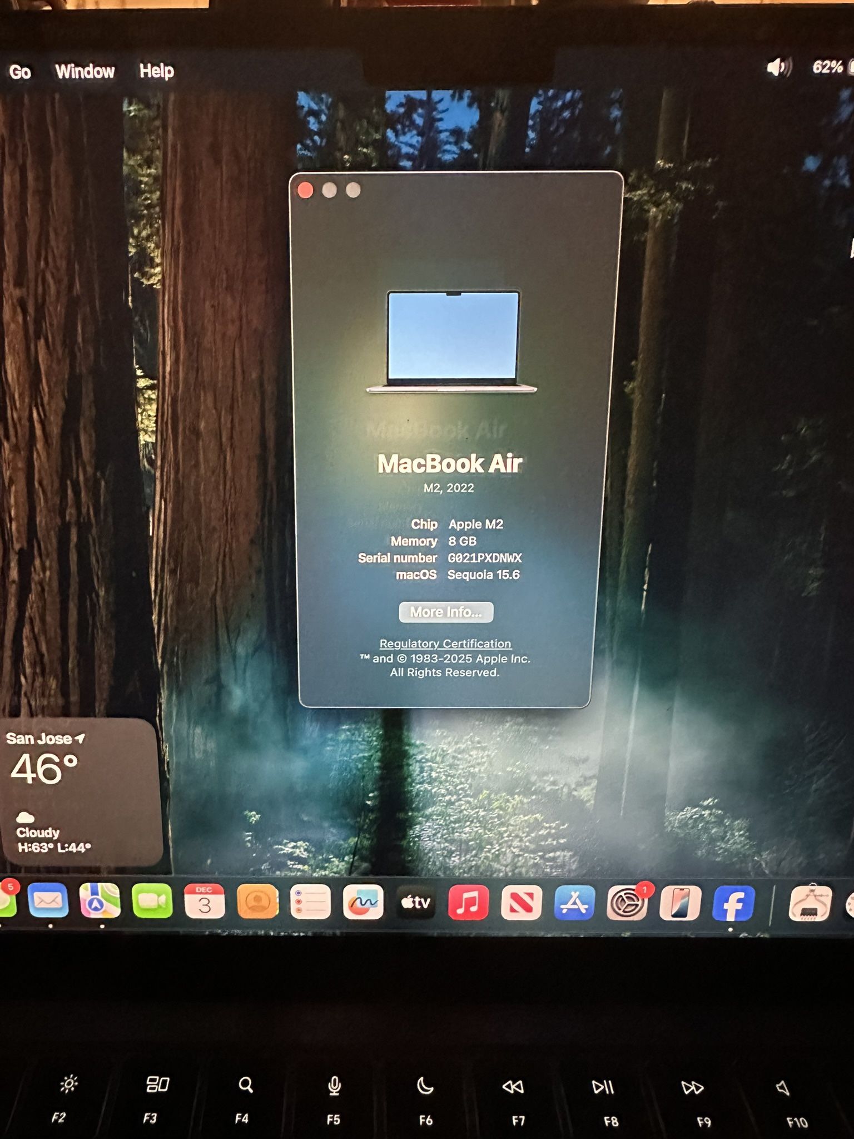The image size is (854, 1139).
Task: Launch the Contacts app
Action: click(x=257, y=901)
